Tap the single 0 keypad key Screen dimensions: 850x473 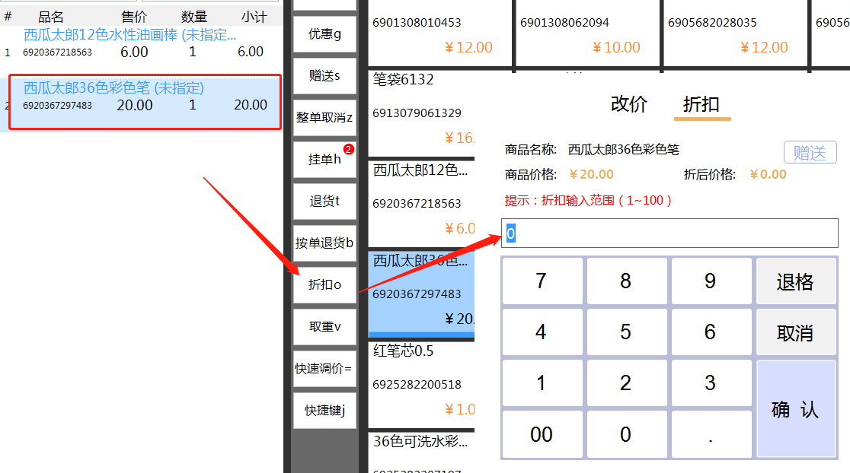[x=627, y=434]
